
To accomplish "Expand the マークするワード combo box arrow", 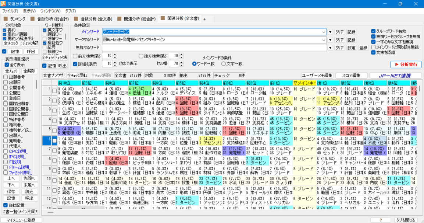I will pos(324,40).
